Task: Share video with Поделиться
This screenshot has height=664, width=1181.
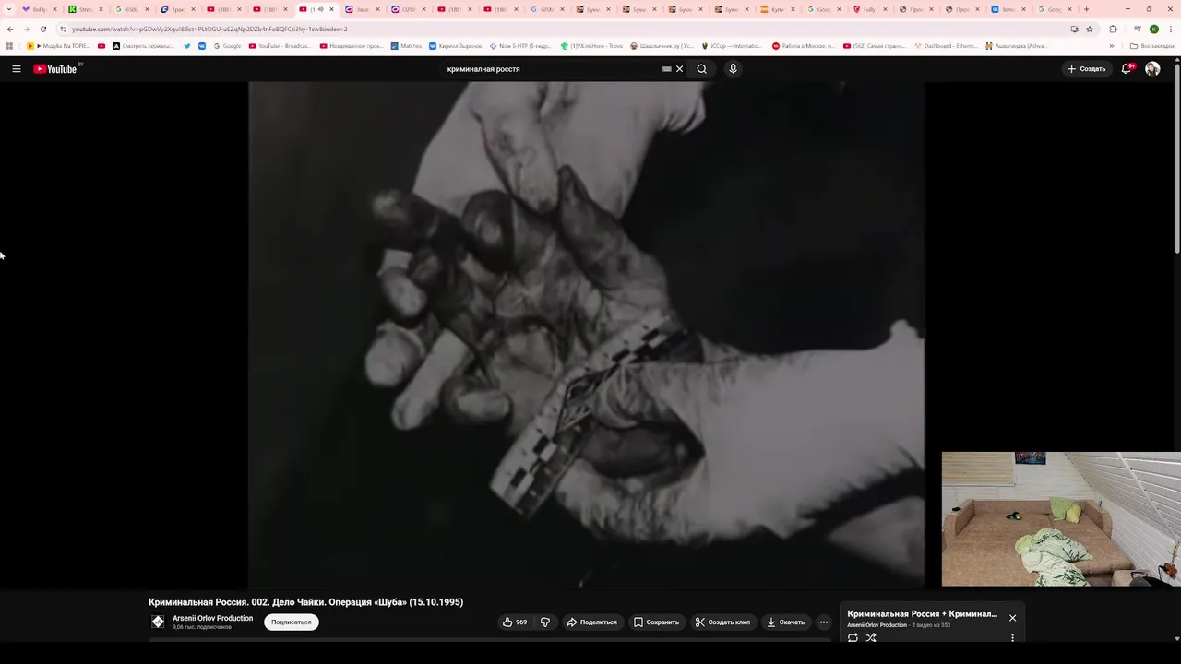Action: (591, 622)
